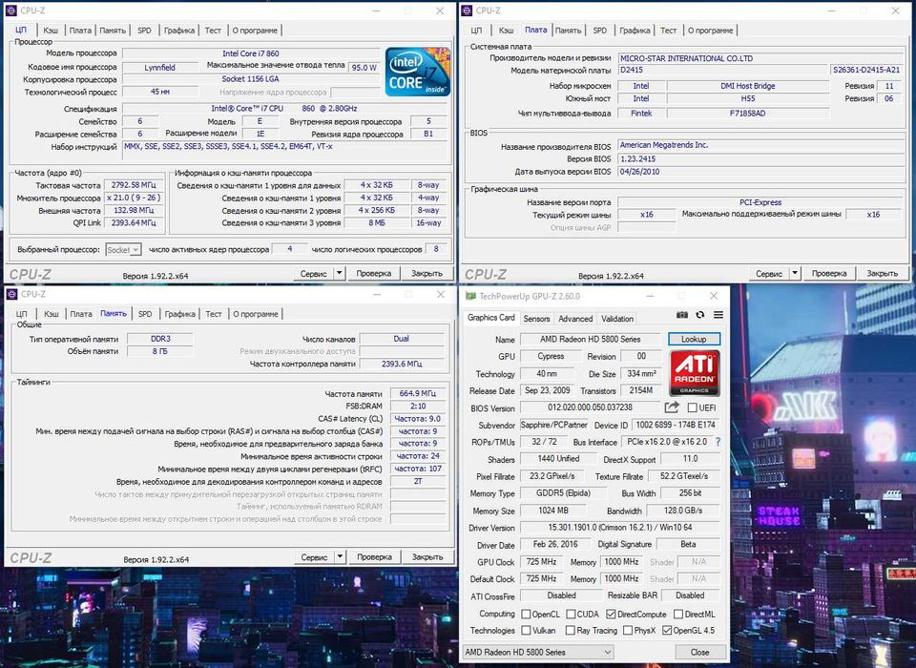Toggle the OpenCL checkbox
The height and width of the screenshot is (668, 916).
(x=526, y=615)
